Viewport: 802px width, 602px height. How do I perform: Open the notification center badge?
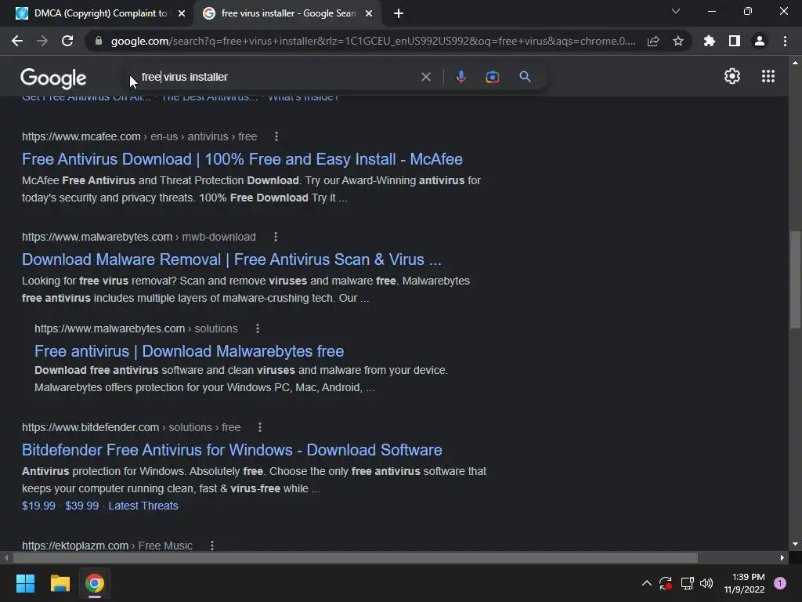[779, 583]
